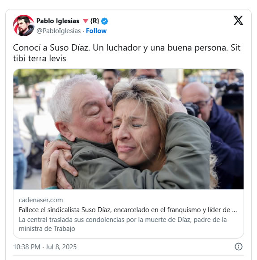Open the @PabloIglesias handle link

(59, 31)
